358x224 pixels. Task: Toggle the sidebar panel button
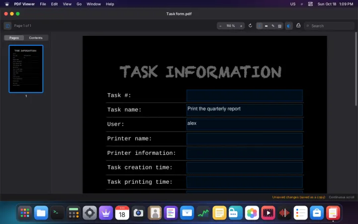(x=7, y=26)
